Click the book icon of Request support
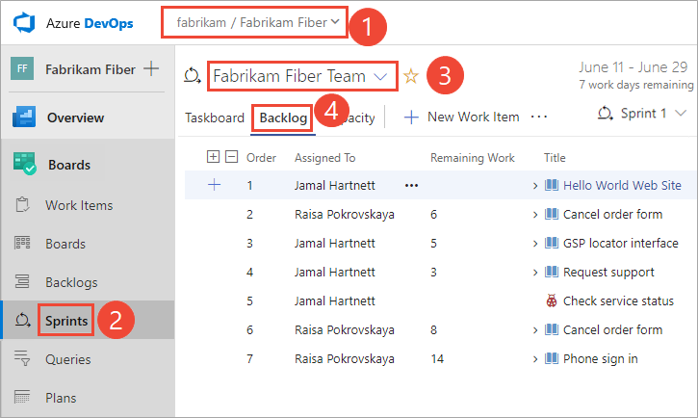 point(552,272)
